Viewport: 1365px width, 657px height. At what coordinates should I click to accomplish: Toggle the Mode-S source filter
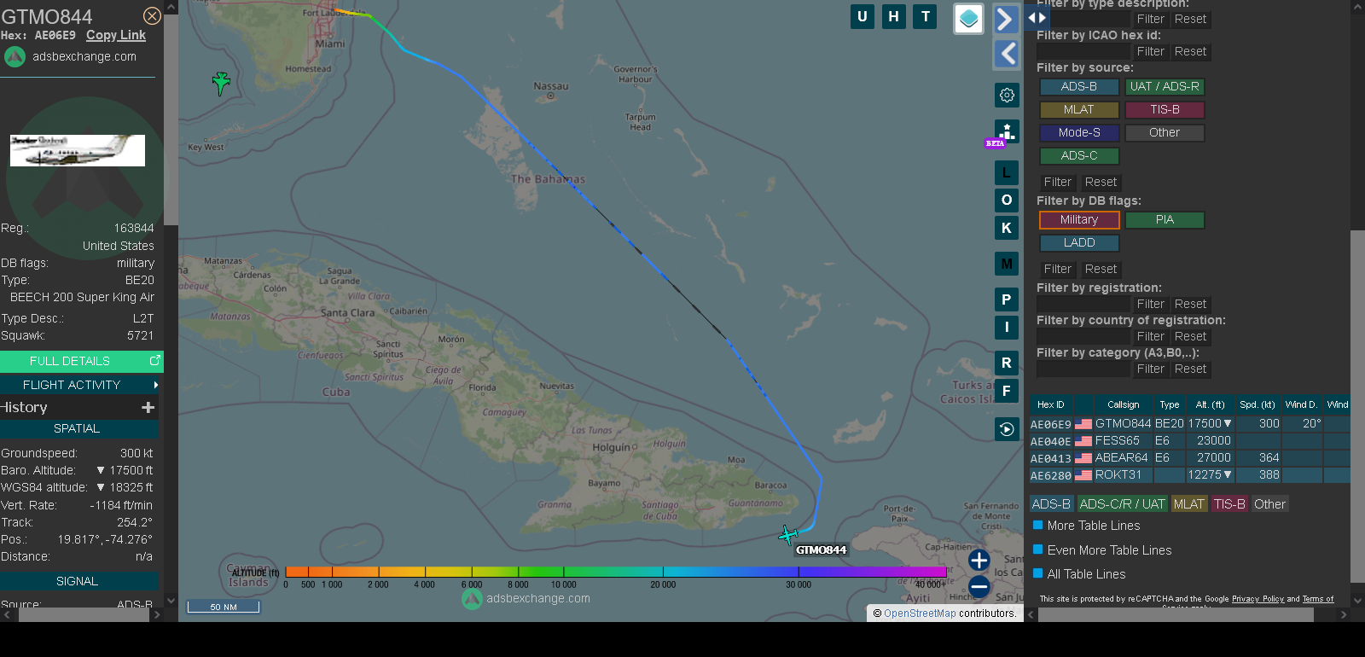click(x=1079, y=133)
